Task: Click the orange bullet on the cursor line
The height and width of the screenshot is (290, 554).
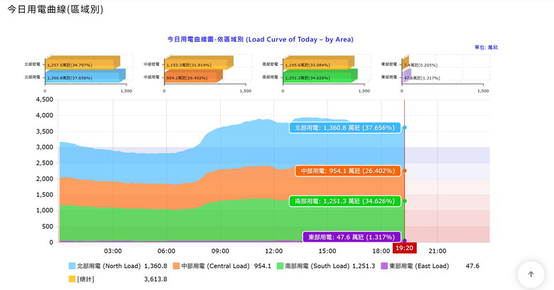Action: click(x=405, y=171)
